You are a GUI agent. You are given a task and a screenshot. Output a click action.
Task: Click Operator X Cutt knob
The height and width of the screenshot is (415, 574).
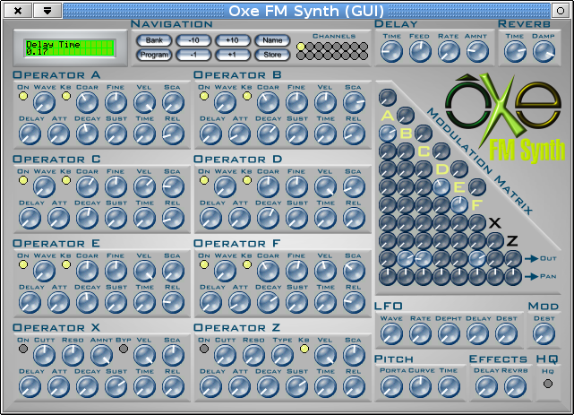44,355
